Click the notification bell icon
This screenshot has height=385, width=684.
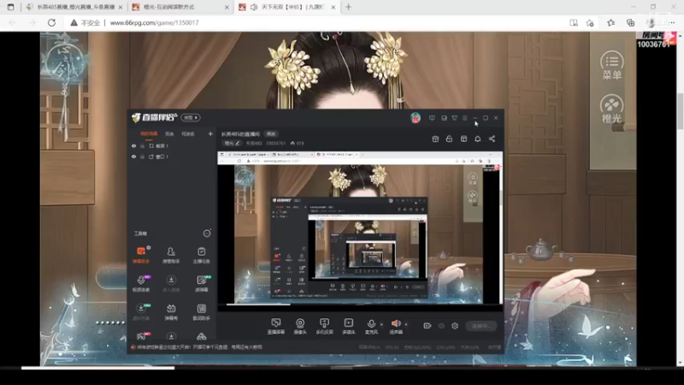pyautogui.click(x=478, y=139)
